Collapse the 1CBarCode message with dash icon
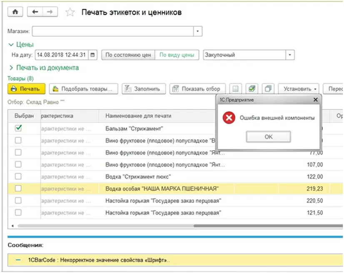This screenshot has width=344, height=273. pos(18,260)
